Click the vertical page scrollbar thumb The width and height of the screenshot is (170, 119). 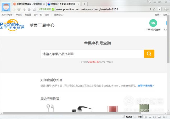click(x=168, y=39)
